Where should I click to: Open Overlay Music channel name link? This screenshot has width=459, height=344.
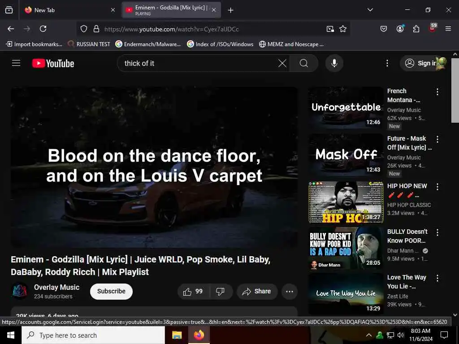pos(56,287)
